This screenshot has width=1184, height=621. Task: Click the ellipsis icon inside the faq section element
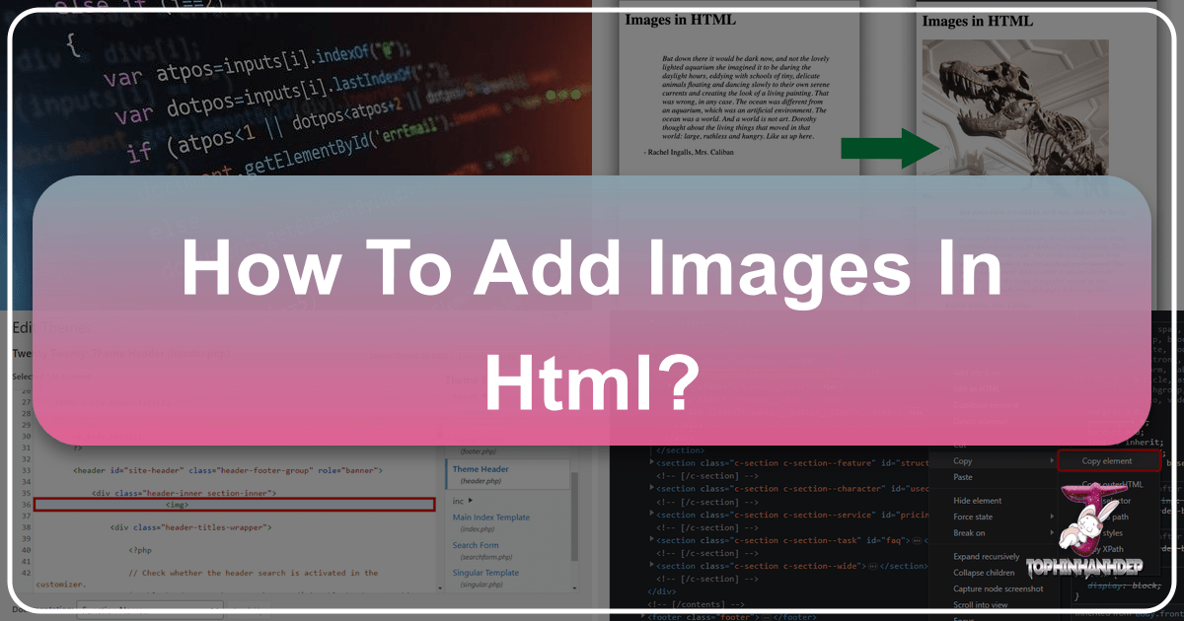point(916,540)
